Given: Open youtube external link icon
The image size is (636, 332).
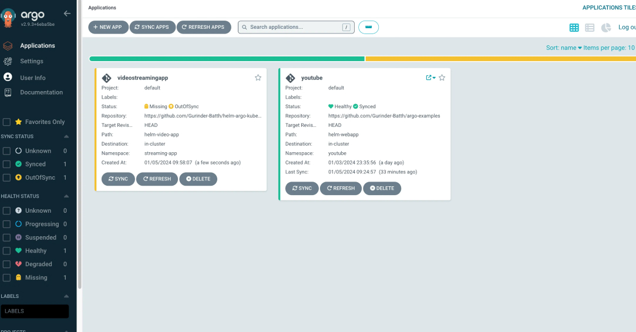Looking at the screenshot, I should pos(429,78).
